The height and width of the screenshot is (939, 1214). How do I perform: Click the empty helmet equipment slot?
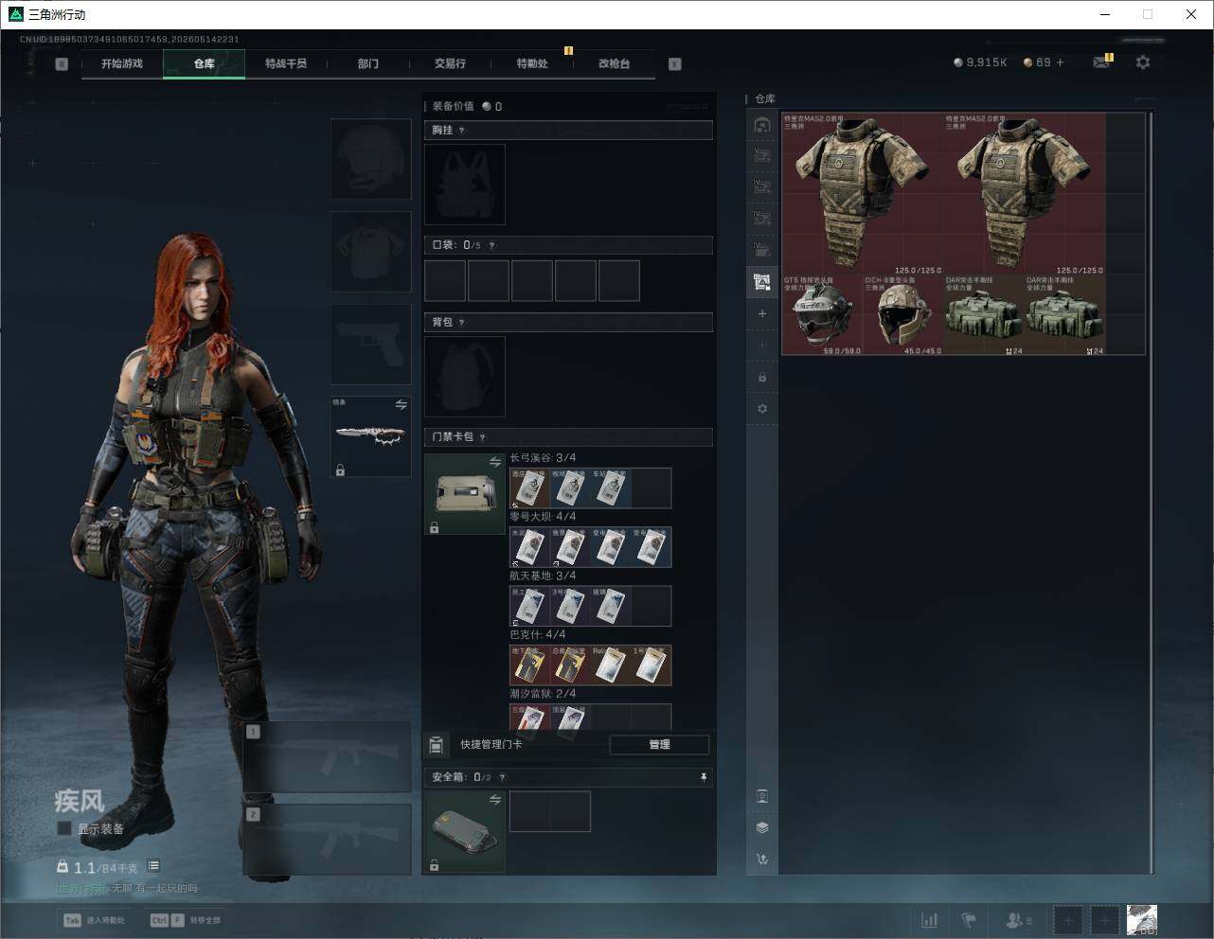point(370,158)
